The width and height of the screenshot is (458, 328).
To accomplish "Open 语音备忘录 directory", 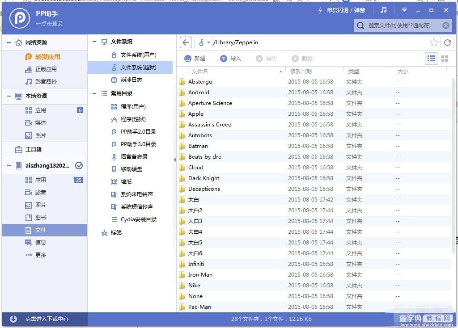I will click(x=129, y=157).
